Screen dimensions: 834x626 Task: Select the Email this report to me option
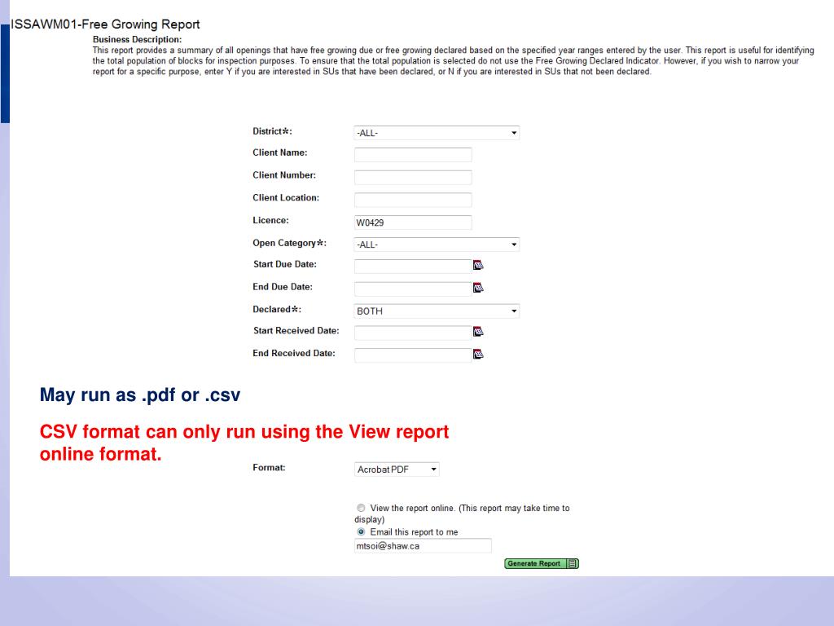point(361,531)
